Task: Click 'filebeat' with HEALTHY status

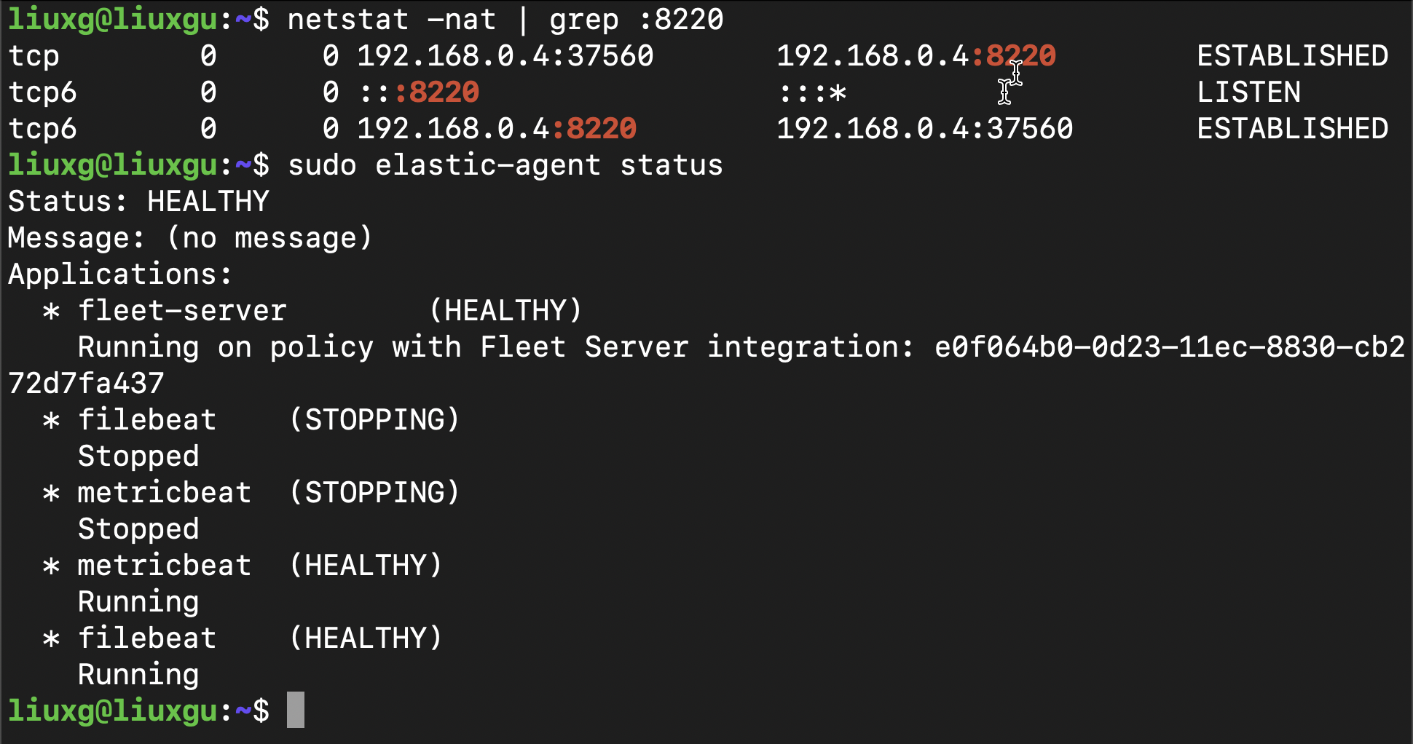Action: (x=147, y=638)
